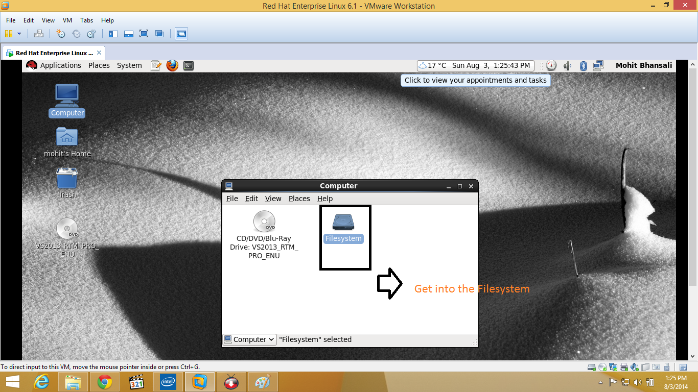The image size is (698, 392).
Task: Select the mohit's Home folder icon
Action: (67, 142)
